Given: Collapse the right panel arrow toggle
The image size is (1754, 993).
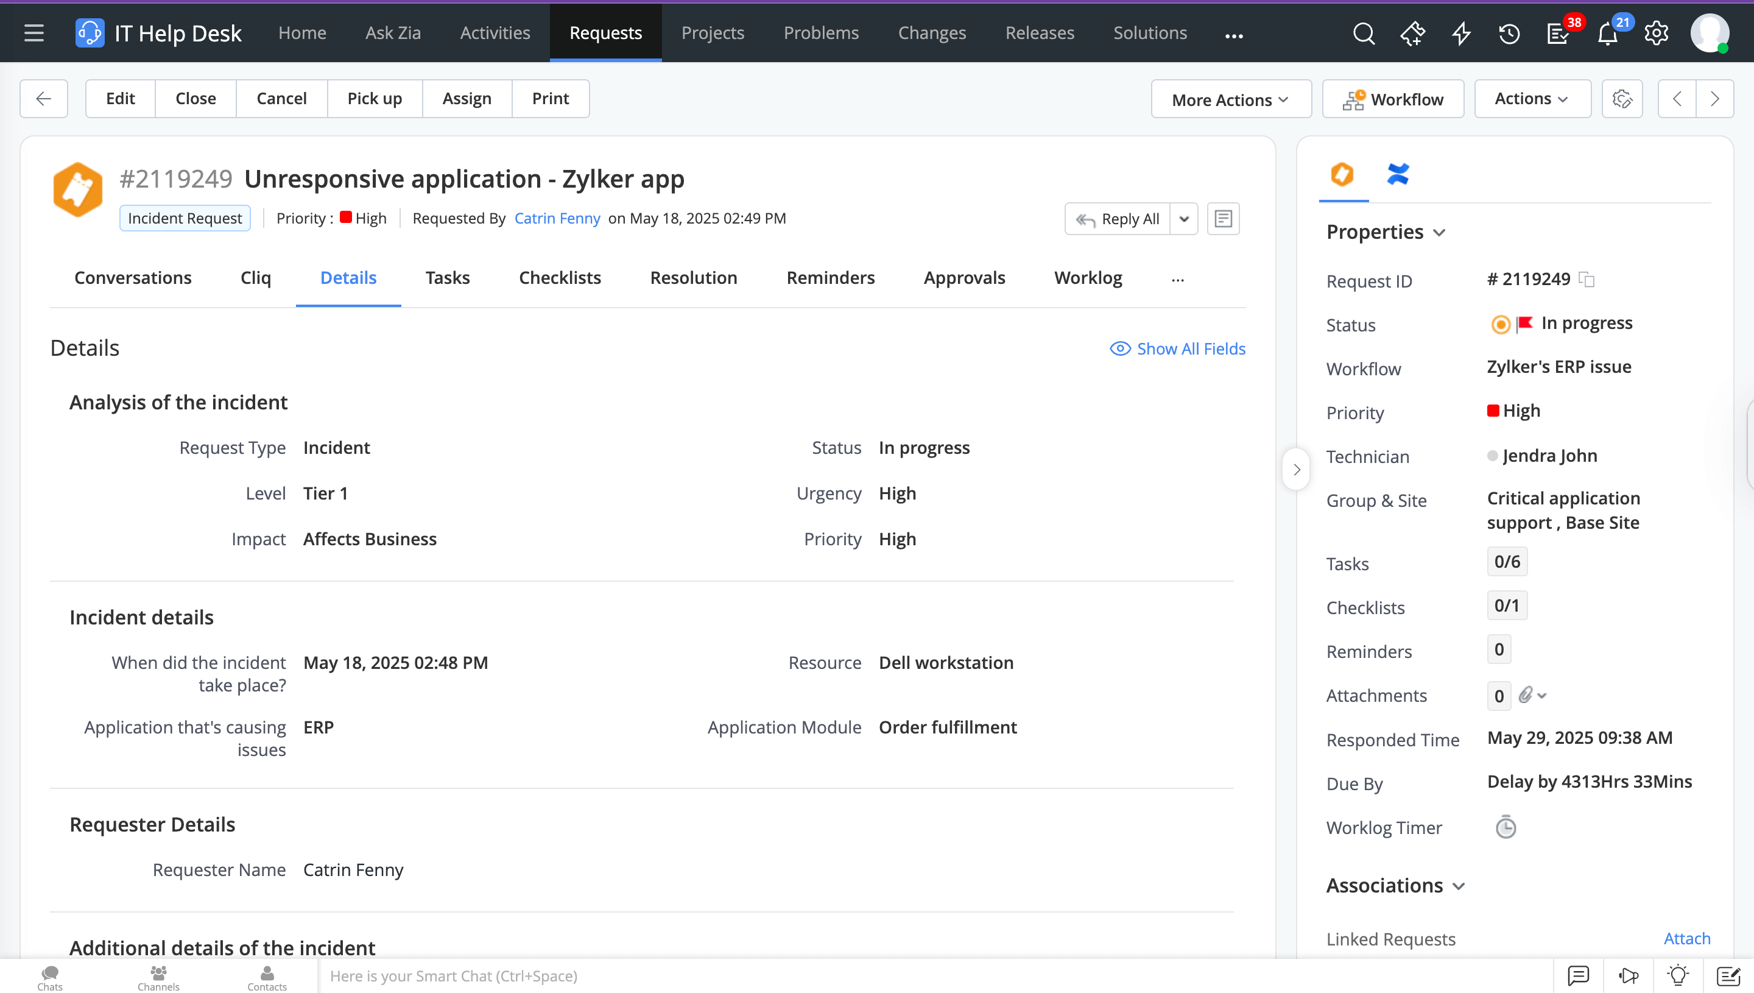Looking at the screenshot, I should (x=1297, y=469).
